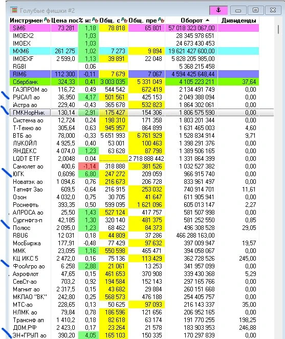Click the pink anchor icon button
The height and width of the screenshot is (339, 285).
[218, 10]
